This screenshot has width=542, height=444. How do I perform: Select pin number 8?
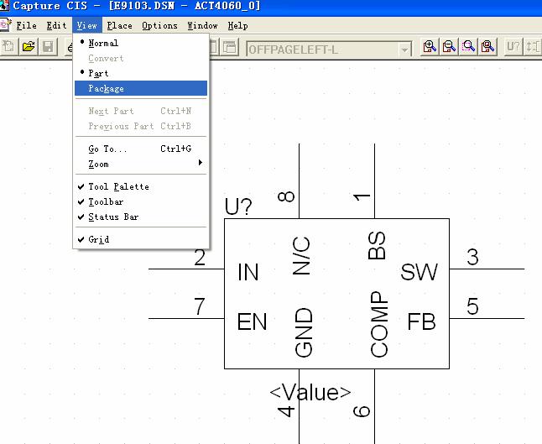point(286,196)
